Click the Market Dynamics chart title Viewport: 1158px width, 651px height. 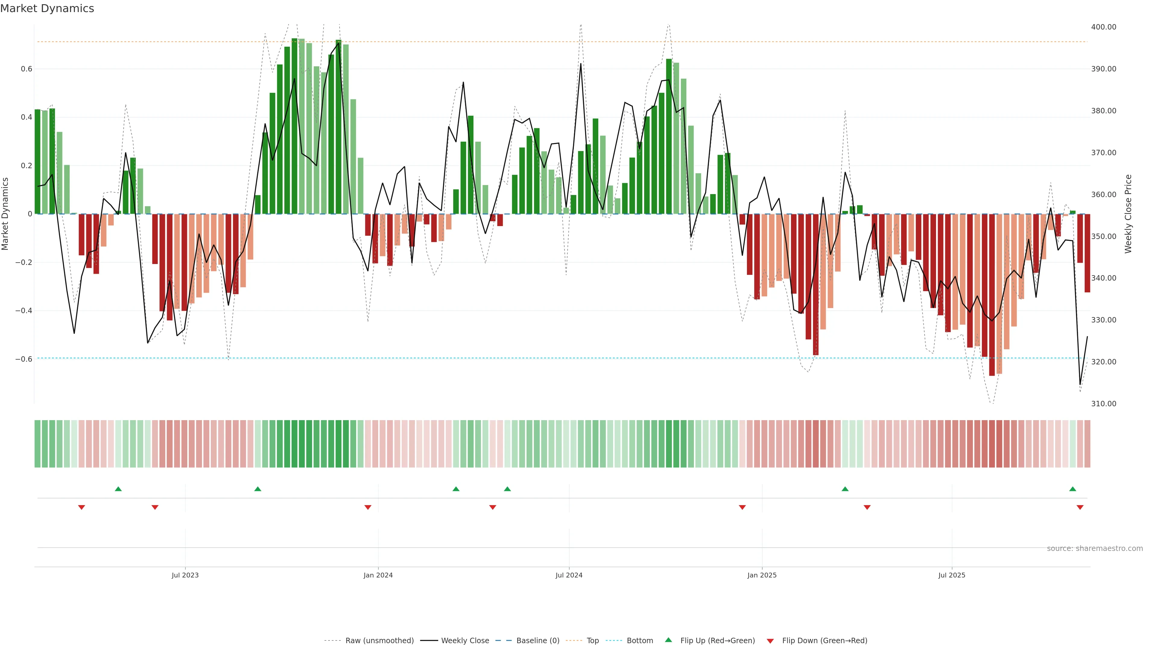coord(47,8)
